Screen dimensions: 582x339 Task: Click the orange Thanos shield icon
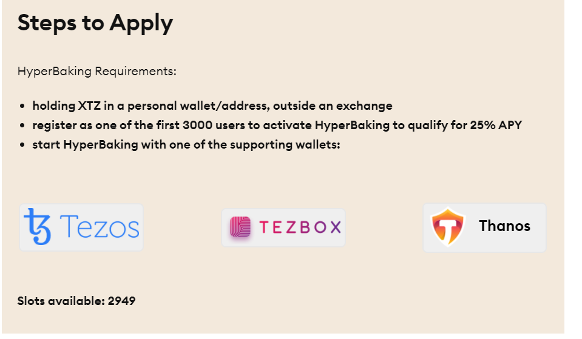point(448,227)
